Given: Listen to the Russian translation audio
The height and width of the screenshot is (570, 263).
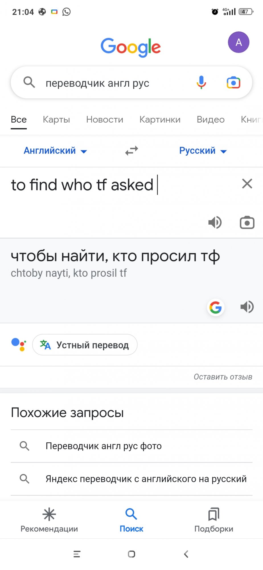Looking at the screenshot, I should click(247, 307).
